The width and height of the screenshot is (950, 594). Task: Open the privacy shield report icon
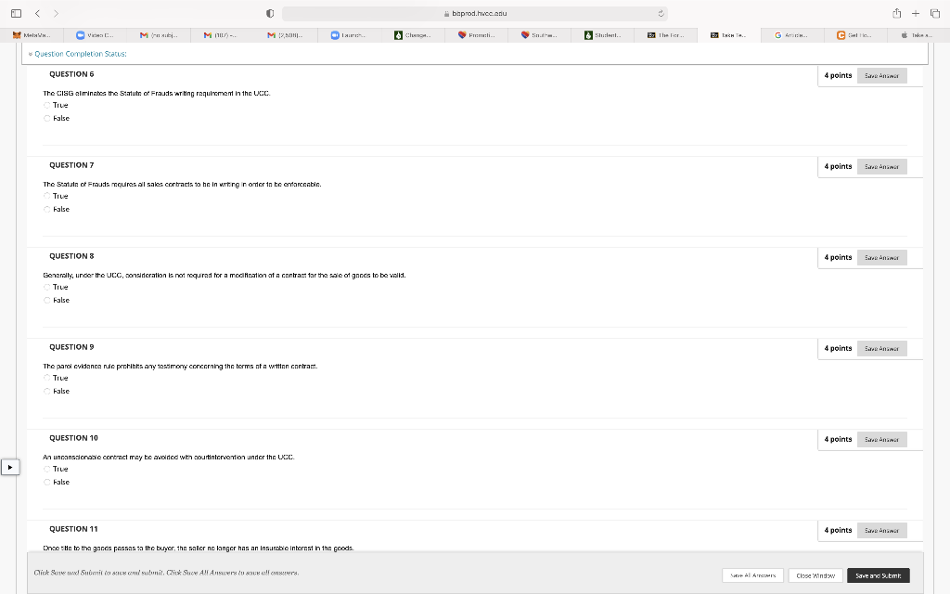tap(270, 13)
